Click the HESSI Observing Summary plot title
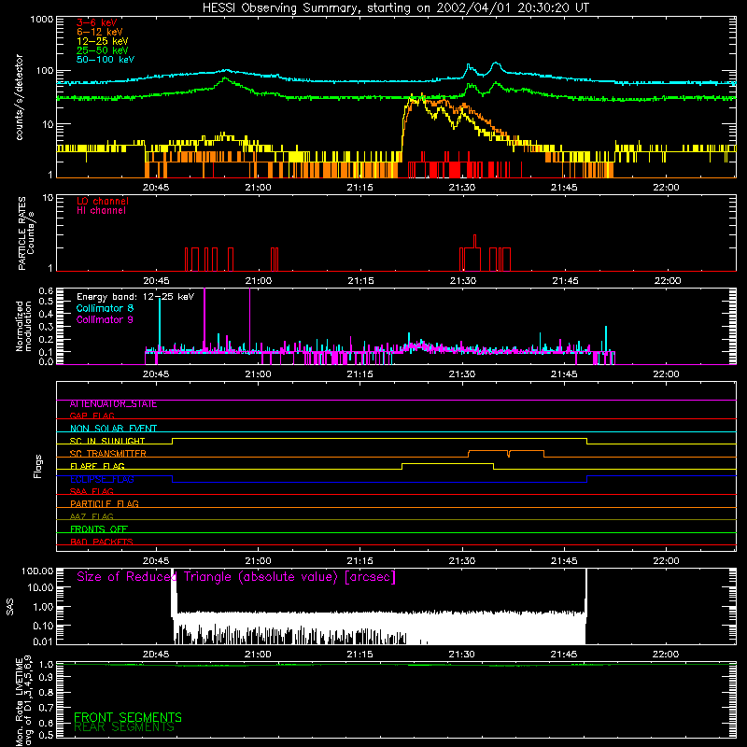 tap(396, 8)
